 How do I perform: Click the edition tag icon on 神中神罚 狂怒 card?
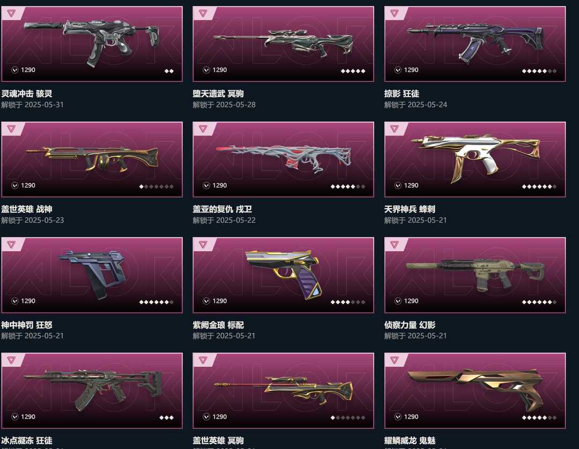coord(11,245)
